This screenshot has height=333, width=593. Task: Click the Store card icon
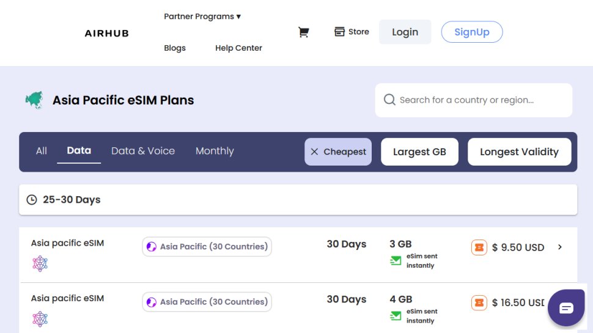(340, 32)
